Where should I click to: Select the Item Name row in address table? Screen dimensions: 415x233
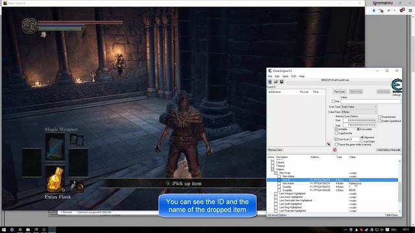pyautogui.click(x=333, y=183)
